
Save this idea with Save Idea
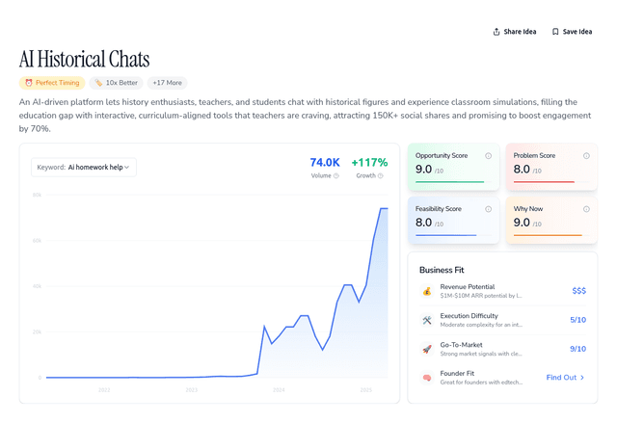point(572,31)
